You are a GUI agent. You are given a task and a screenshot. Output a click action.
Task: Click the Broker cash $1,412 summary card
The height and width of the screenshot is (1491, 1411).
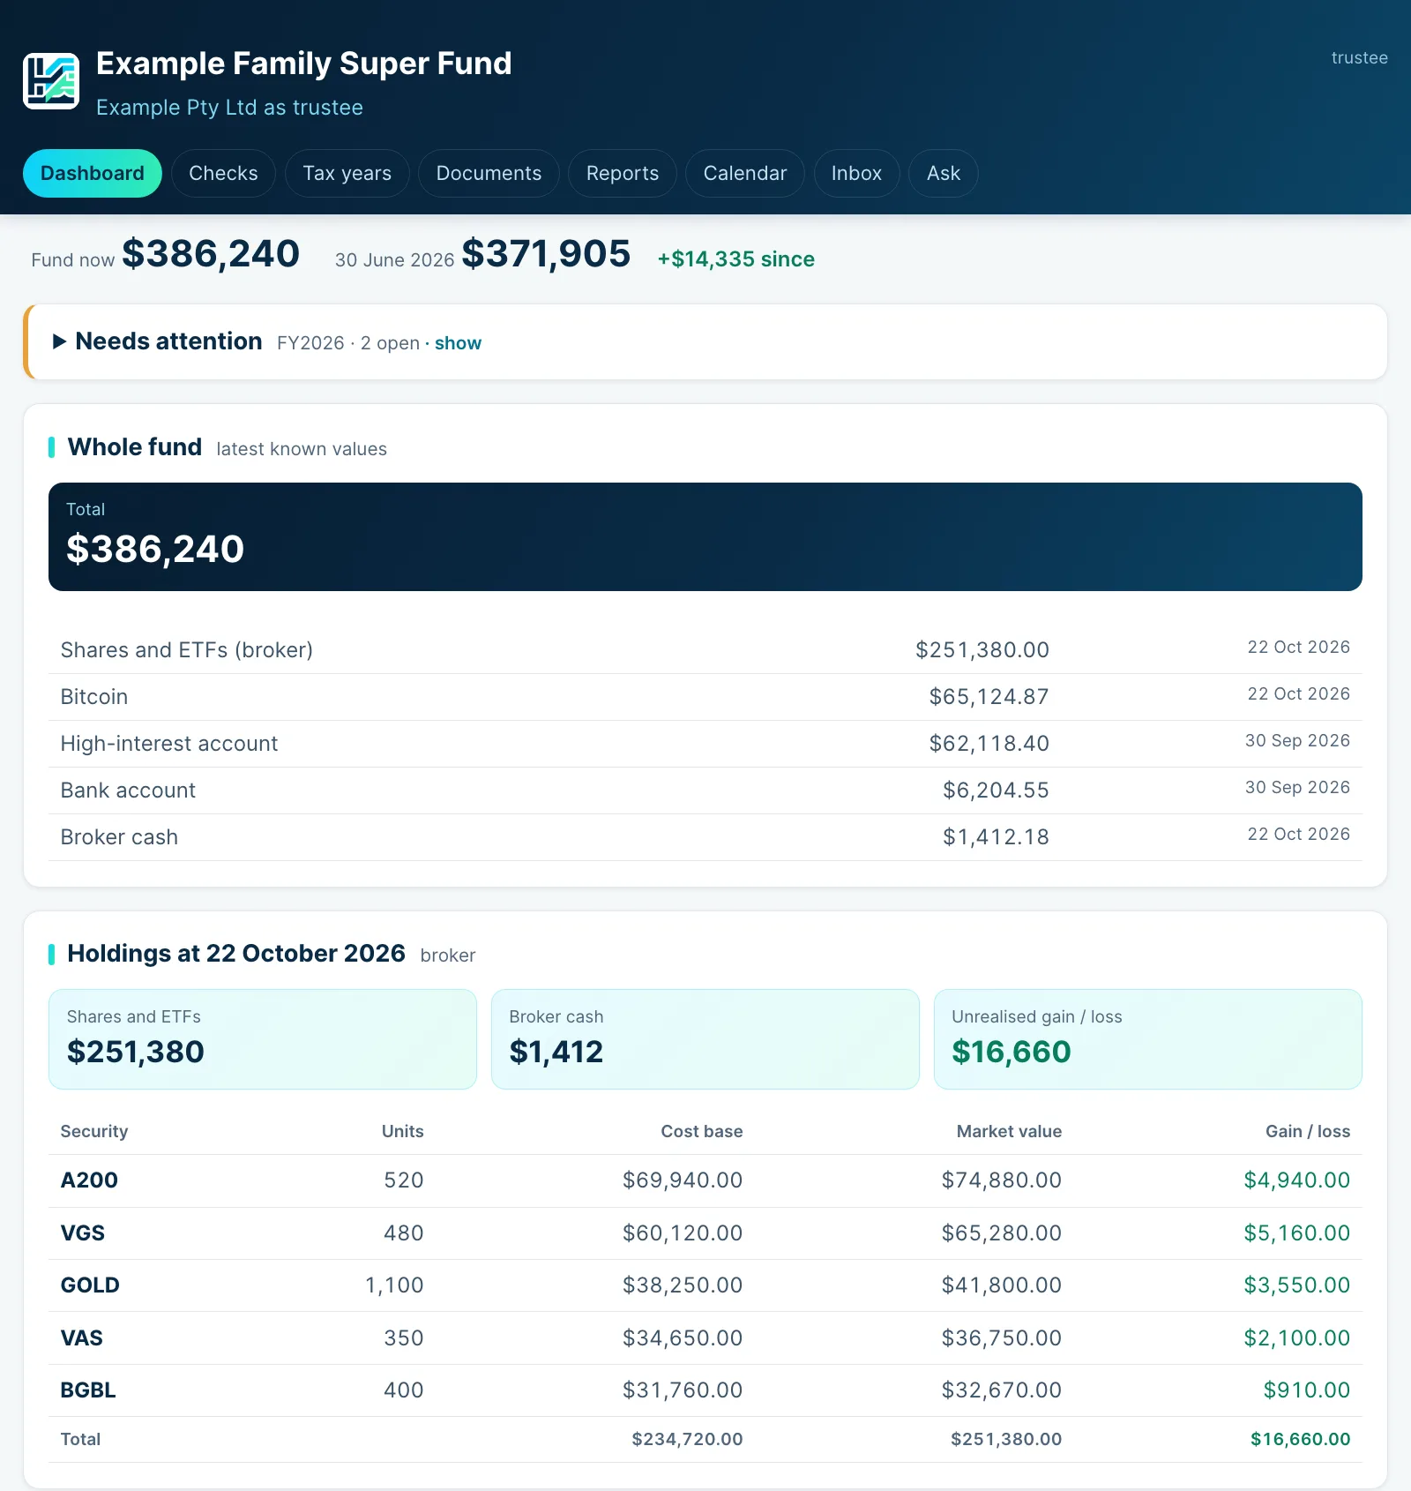click(x=705, y=1039)
